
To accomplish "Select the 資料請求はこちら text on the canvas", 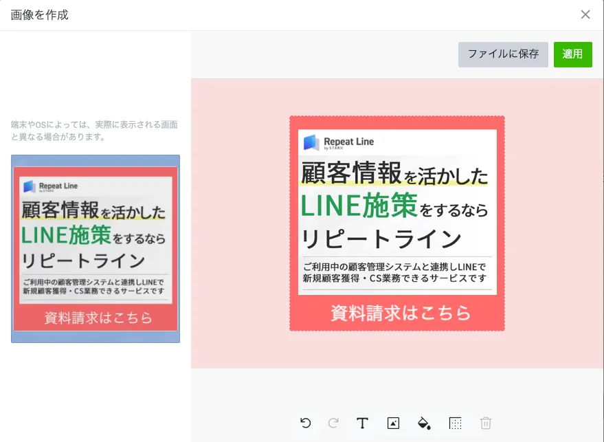I will click(x=401, y=313).
